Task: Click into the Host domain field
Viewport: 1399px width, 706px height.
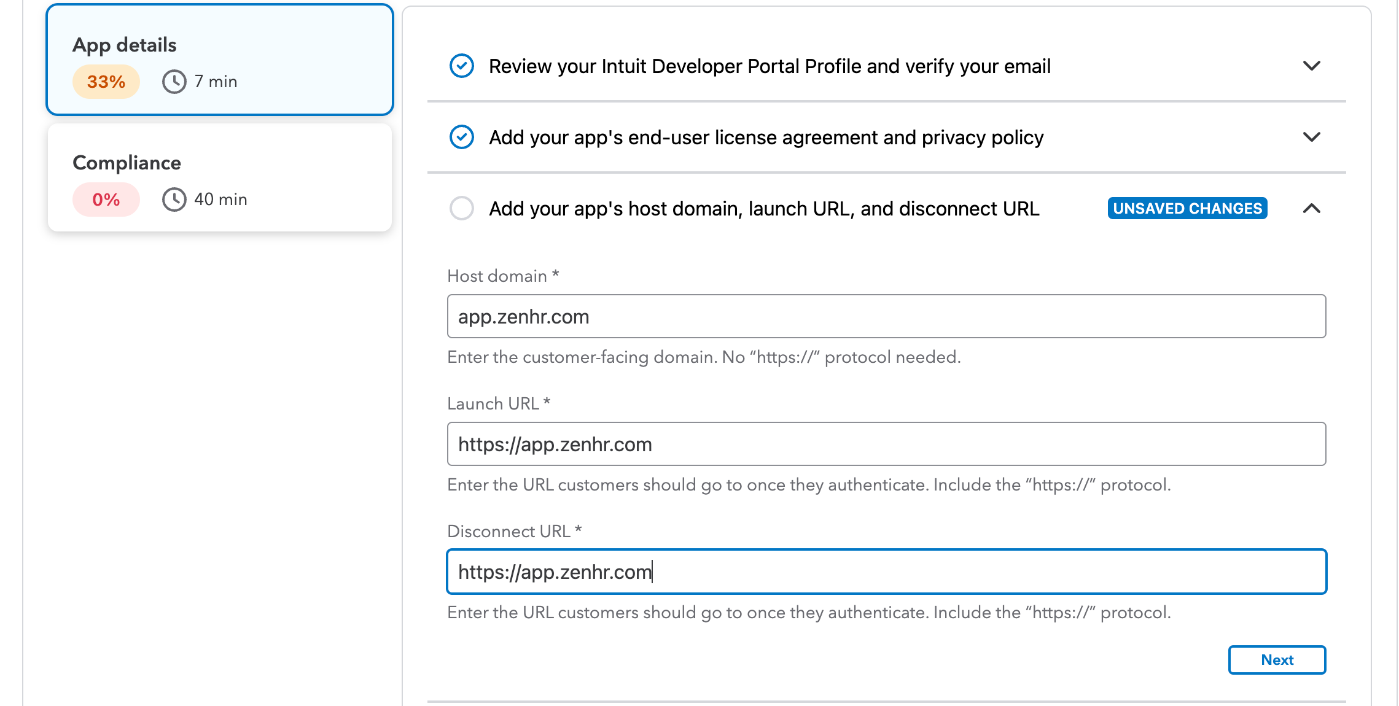Action: [x=886, y=317]
